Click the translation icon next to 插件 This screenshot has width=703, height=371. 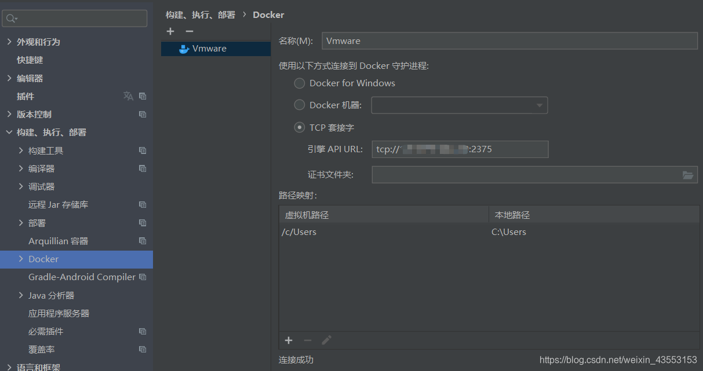(x=128, y=96)
